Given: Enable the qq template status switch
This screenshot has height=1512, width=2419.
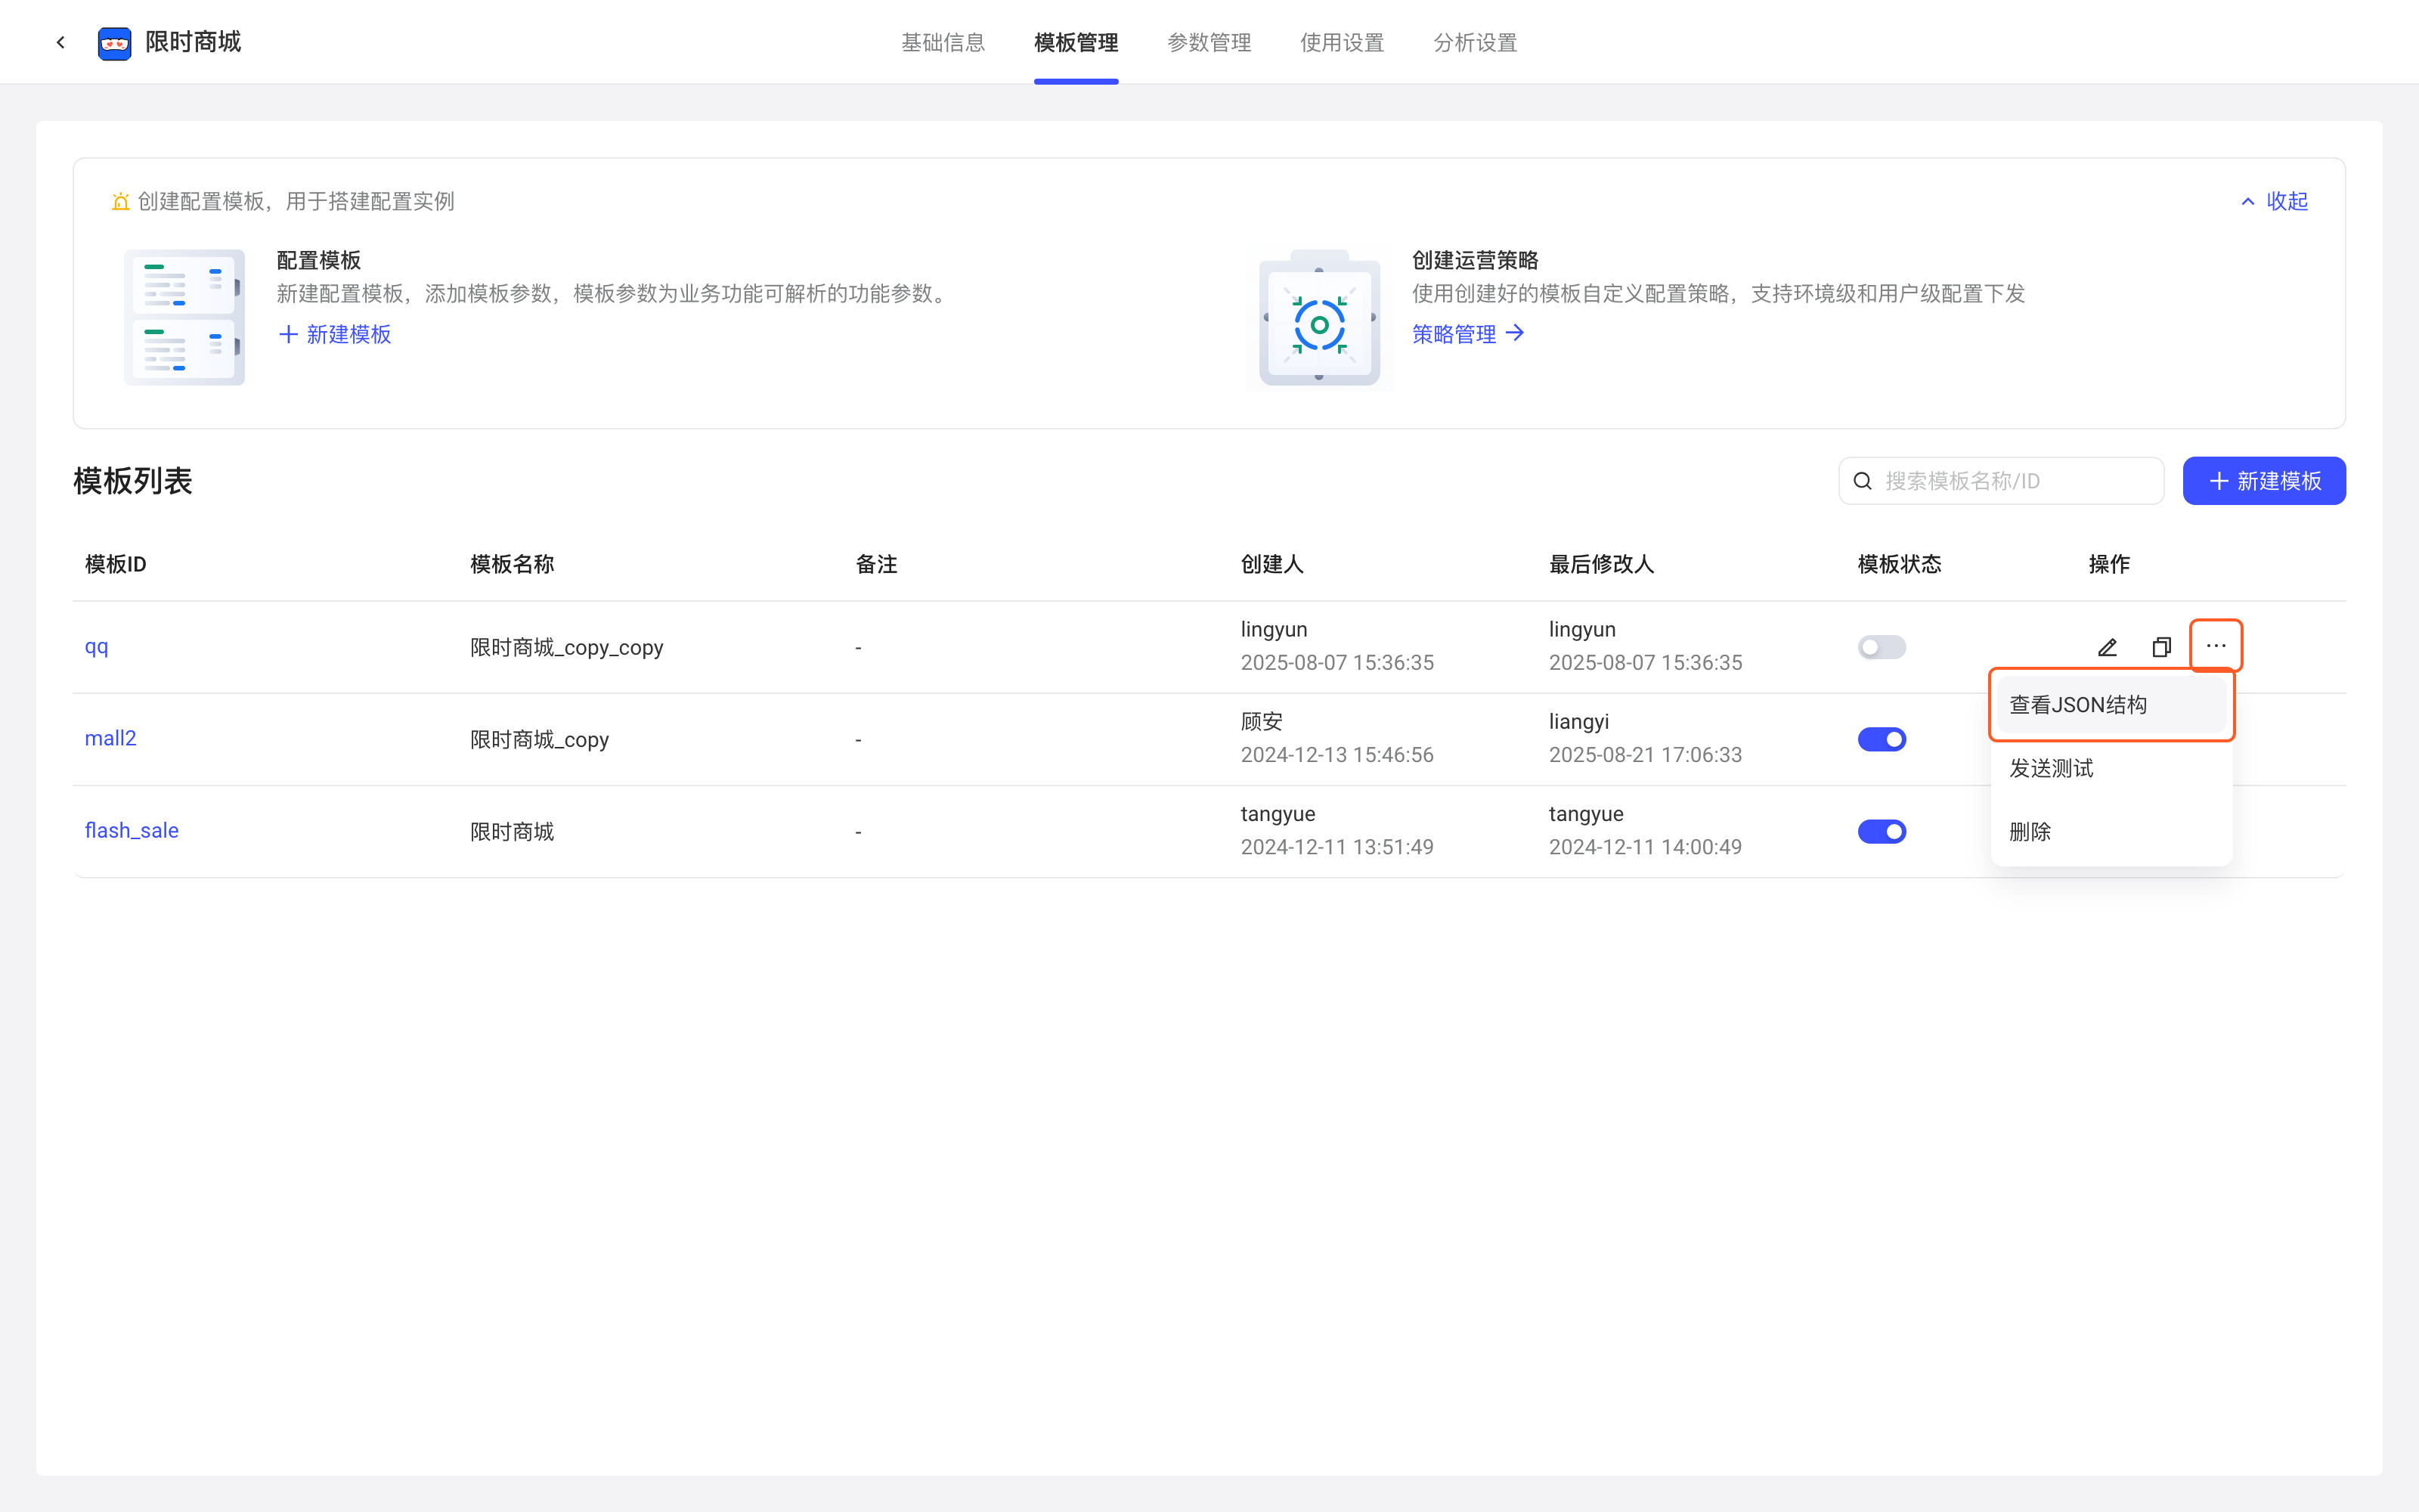Looking at the screenshot, I should click(1882, 647).
